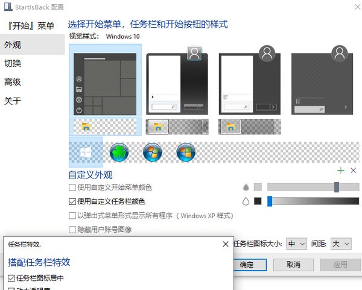The height and width of the screenshot is (290, 362).
Task: Click the gray droplet start menu color icon
Action: [x=246, y=187]
